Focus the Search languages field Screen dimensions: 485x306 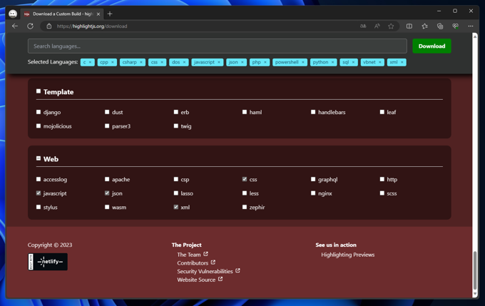click(218, 46)
